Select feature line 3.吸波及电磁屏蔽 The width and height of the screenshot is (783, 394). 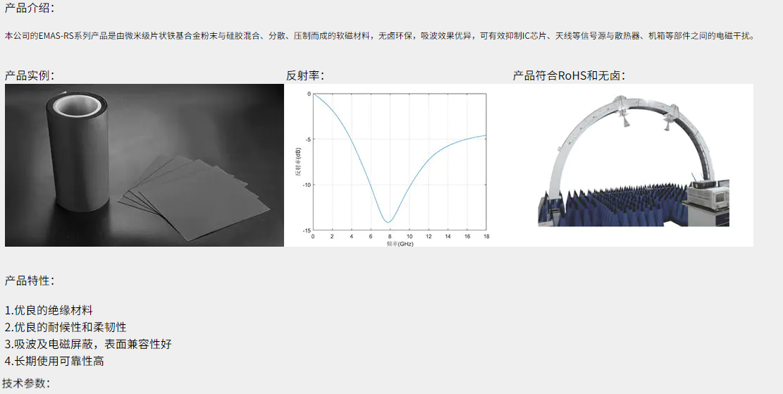[88, 344]
